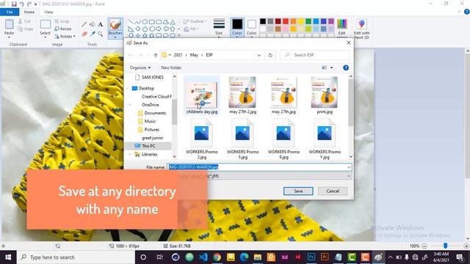Click the zoom slider handle in Paint
This screenshot has height=264, width=470.
(x=446, y=246)
